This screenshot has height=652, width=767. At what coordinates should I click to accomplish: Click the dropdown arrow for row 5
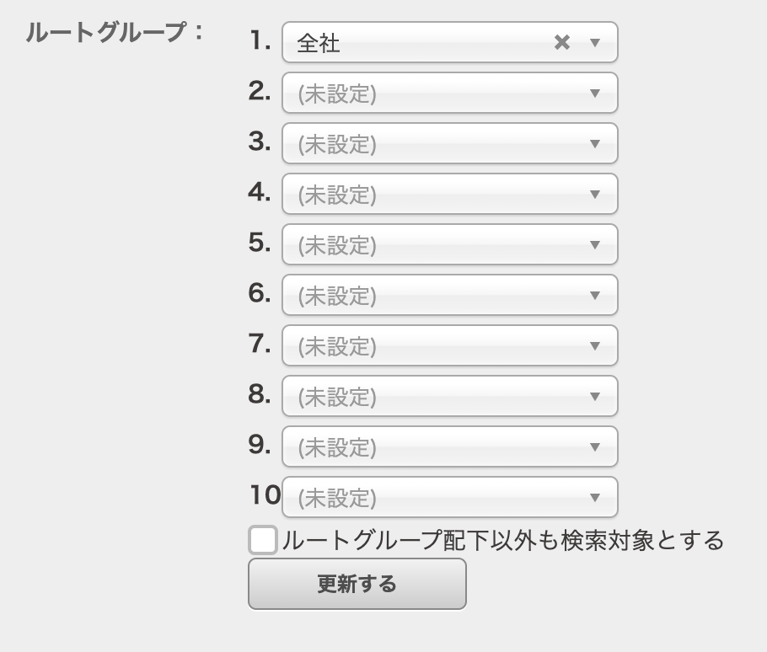pyautogui.click(x=598, y=244)
